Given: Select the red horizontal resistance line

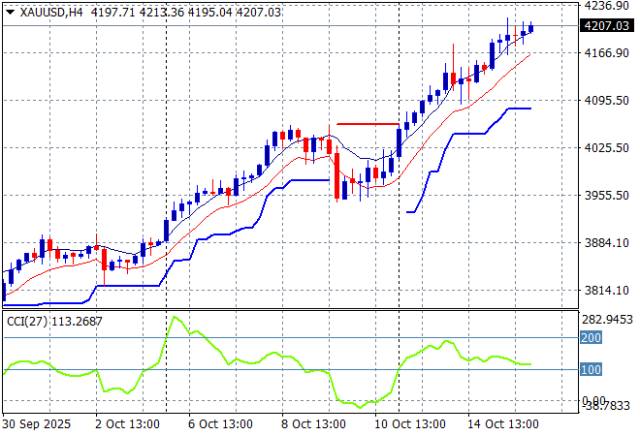Looking at the screenshot, I should pos(368,124).
